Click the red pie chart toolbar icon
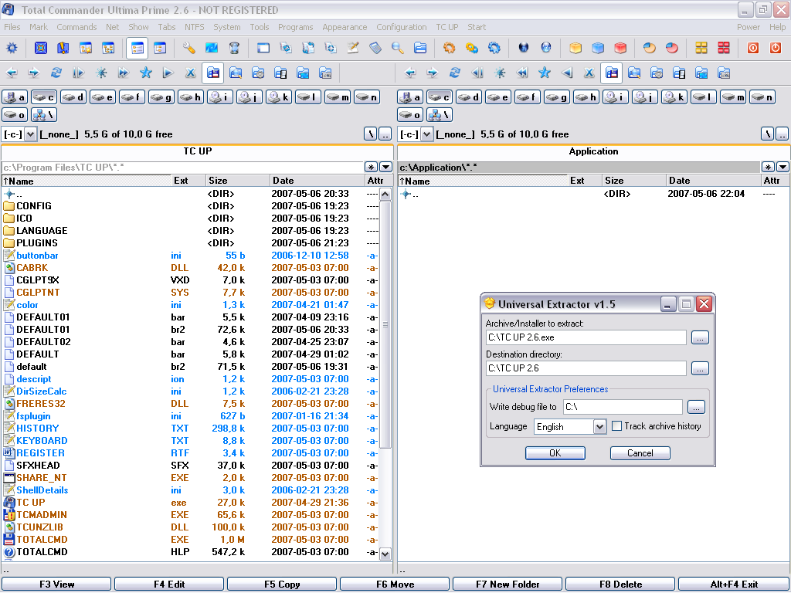The image size is (791, 593). coord(672,48)
